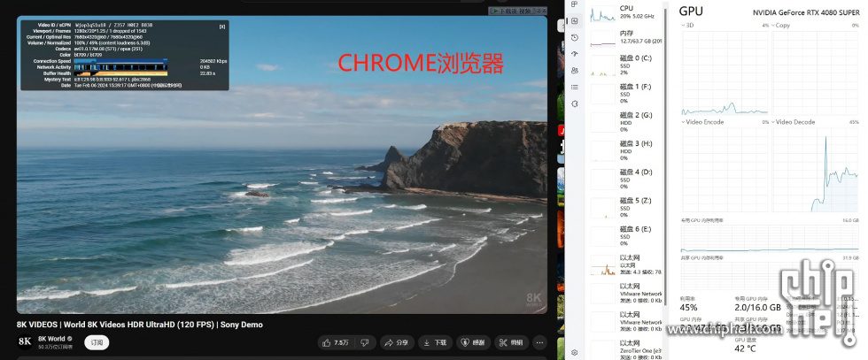Click the '2.0/16.0 GB' dedicated memory value
The width and height of the screenshot is (868, 360).
[x=758, y=308]
